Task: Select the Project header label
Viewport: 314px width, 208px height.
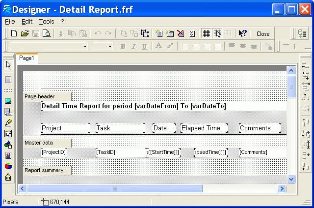Action: pyautogui.click(x=66, y=128)
